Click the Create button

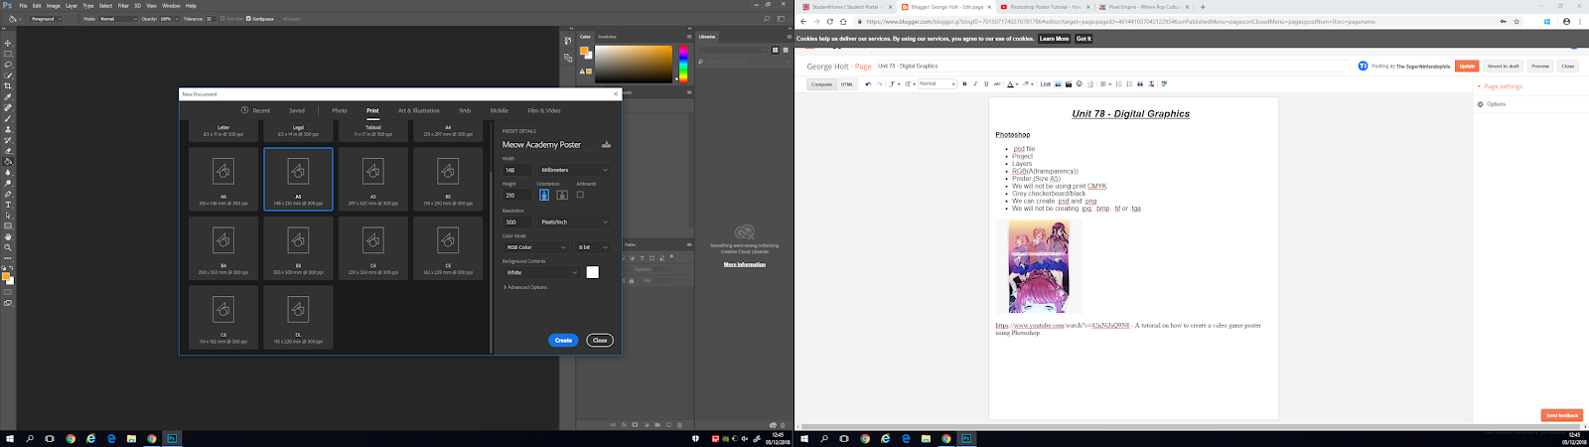[563, 340]
